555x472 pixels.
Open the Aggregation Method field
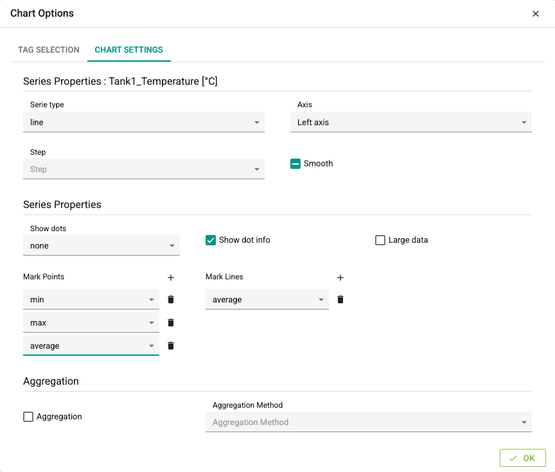369,422
